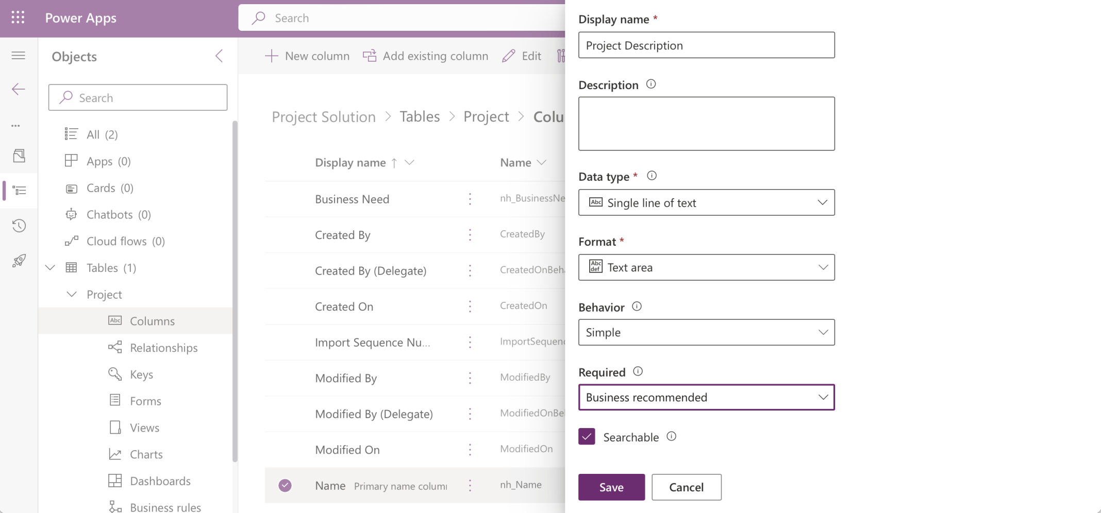Open options for Business Need row

coord(470,199)
